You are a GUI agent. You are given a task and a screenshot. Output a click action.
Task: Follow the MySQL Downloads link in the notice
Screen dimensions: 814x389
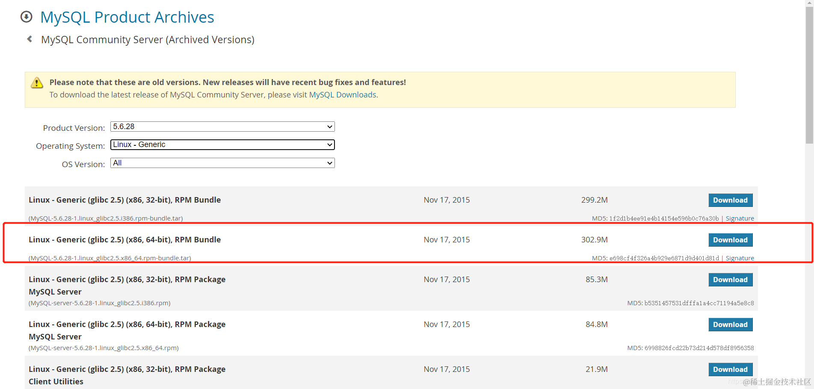pos(343,94)
